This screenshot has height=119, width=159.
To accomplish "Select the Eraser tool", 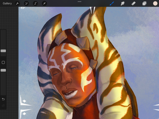I will point(133,4).
